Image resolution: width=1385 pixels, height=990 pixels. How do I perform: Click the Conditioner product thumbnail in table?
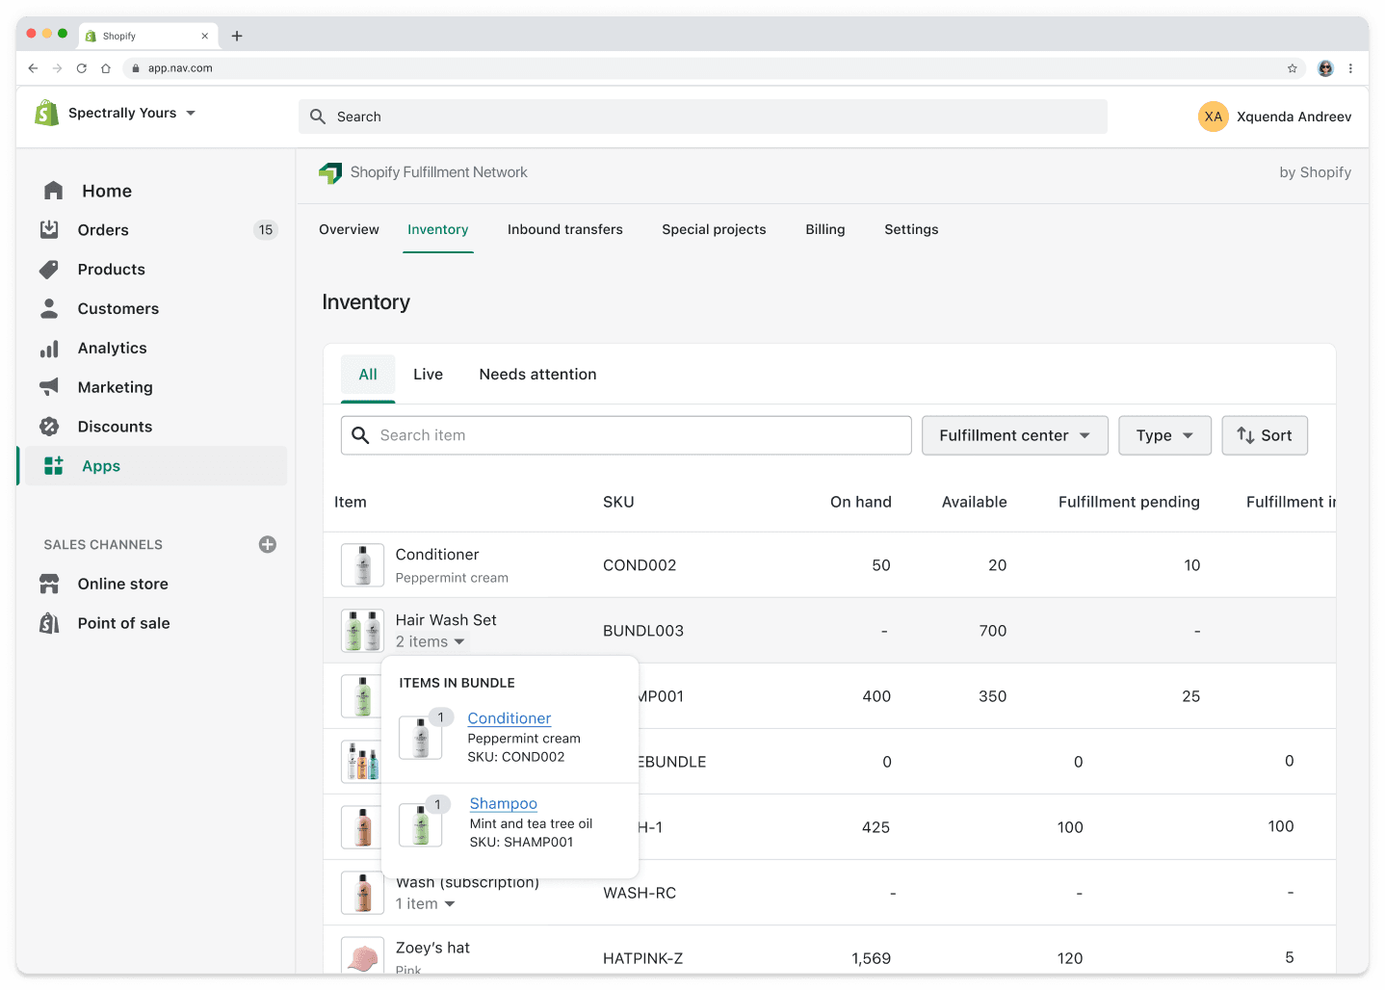[363, 565]
